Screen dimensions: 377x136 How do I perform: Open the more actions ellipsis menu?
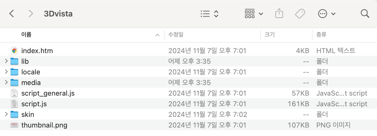click(327, 14)
